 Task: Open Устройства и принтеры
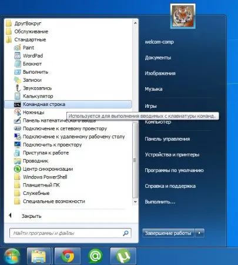(x=172, y=155)
